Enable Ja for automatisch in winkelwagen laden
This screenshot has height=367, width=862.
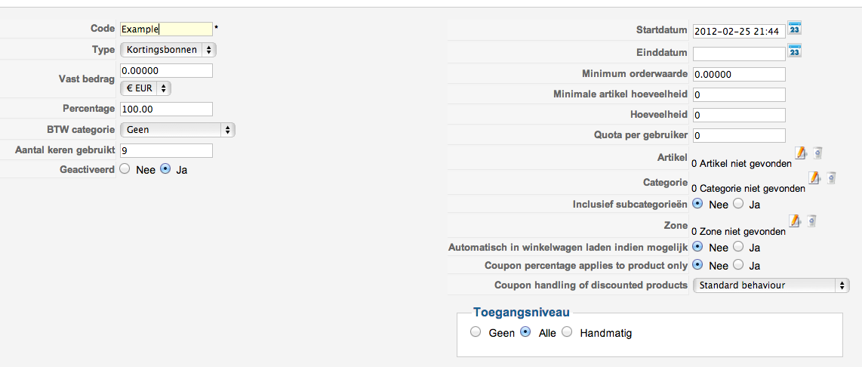tap(739, 247)
